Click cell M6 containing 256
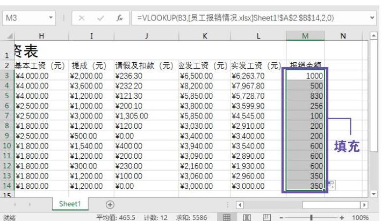The width and height of the screenshot is (382, 221). pyautogui.click(x=305, y=106)
